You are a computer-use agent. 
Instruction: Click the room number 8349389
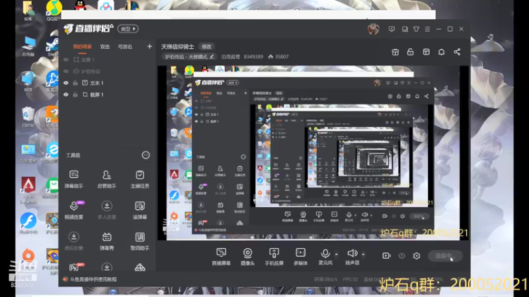point(253,57)
